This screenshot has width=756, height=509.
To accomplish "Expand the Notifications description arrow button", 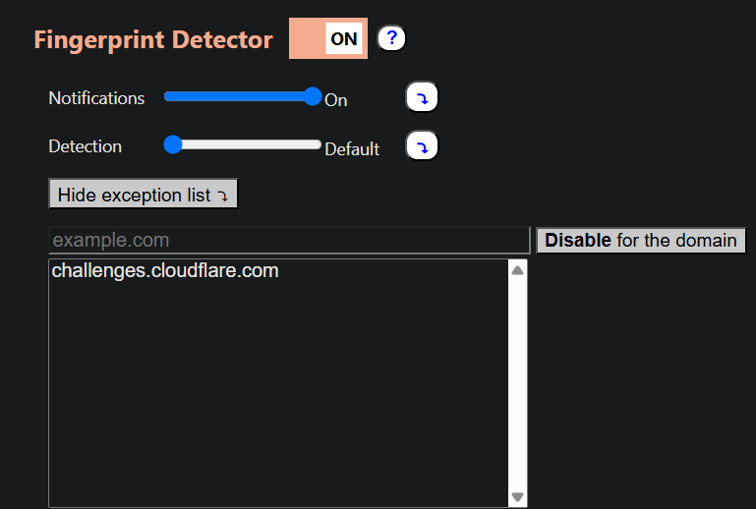I will click(x=422, y=97).
